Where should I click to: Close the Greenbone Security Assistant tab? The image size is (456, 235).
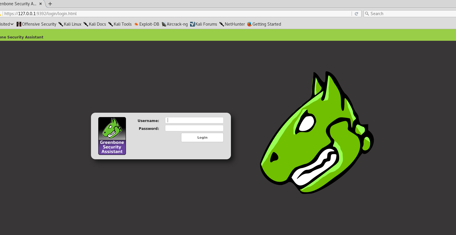point(41,4)
